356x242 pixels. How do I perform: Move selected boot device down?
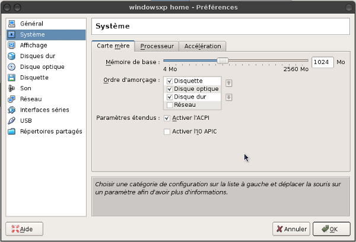[x=228, y=97]
